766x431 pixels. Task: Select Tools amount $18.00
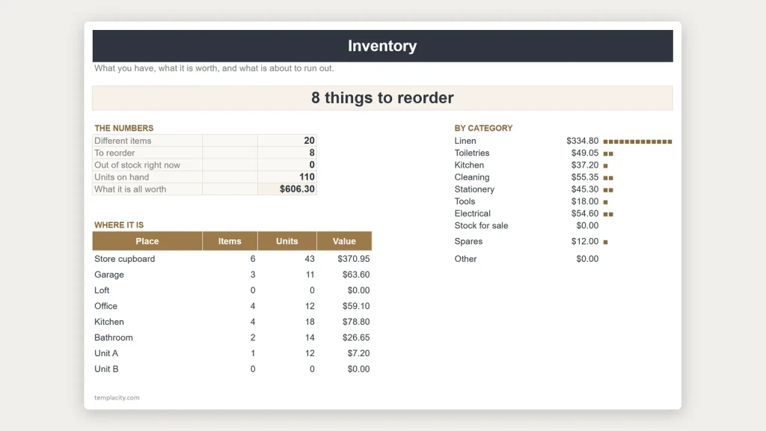click(x=585, y=201)
